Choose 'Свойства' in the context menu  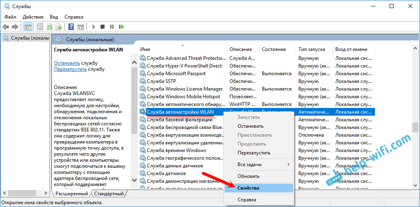tap(248, 188)
